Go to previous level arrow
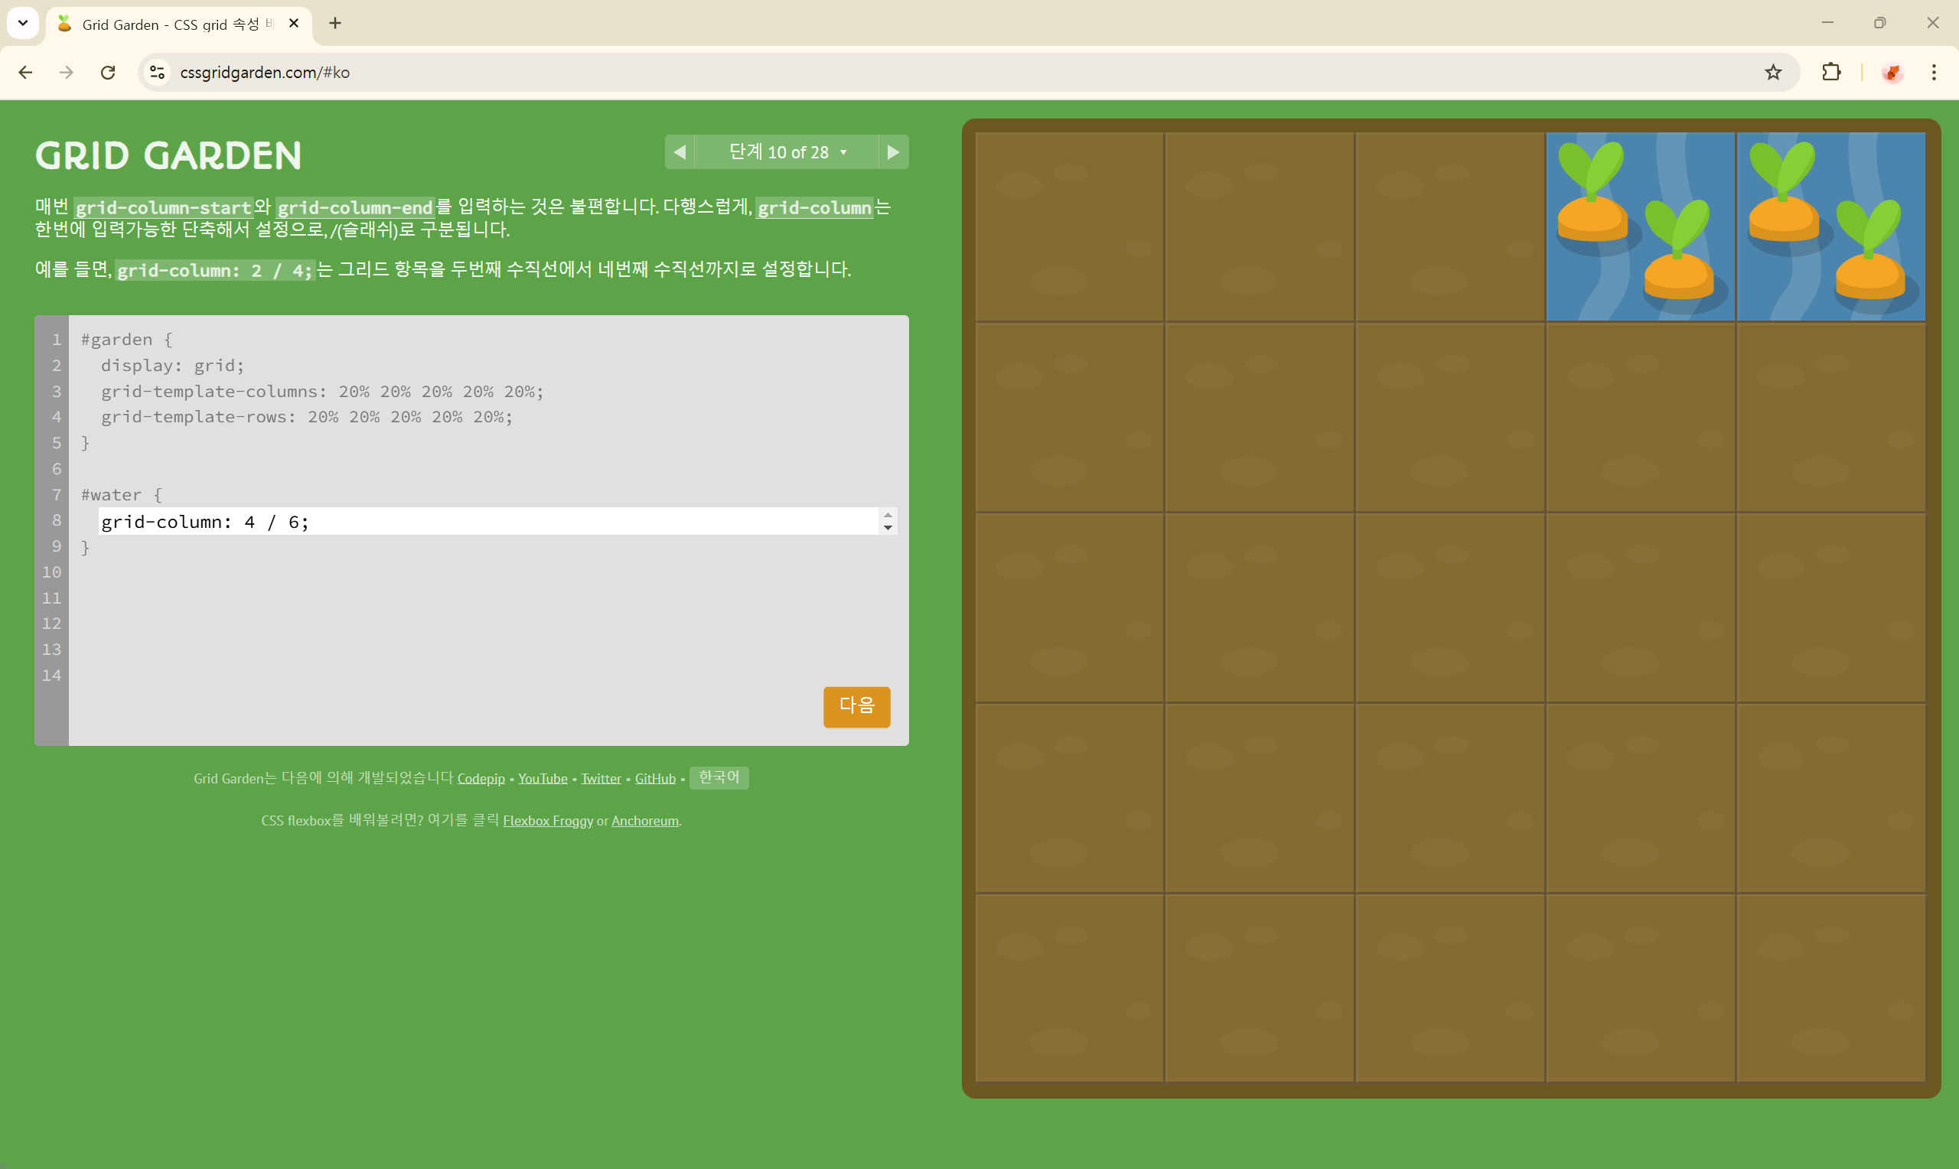 pyautogui.click(x=680, y=152)
